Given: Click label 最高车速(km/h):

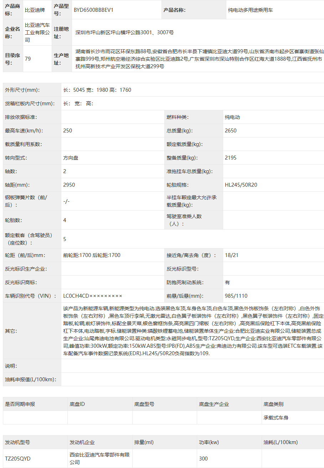Looking at the screenshot, I should pyautogui.click(x=24, y=131).
